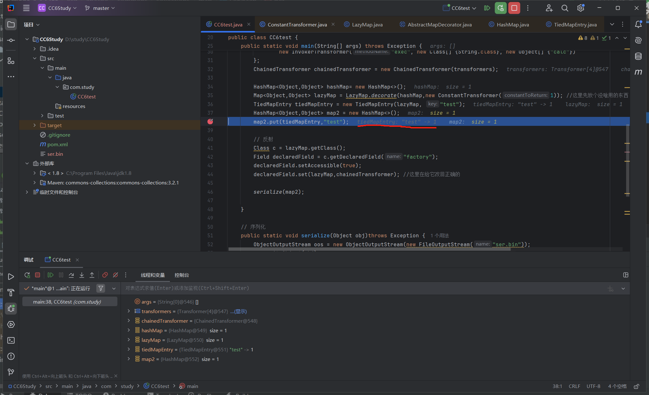Image resolution: width=649 pixels, height=395 pixels.
Task: Open the Run tool window
Action: point(11,276)
